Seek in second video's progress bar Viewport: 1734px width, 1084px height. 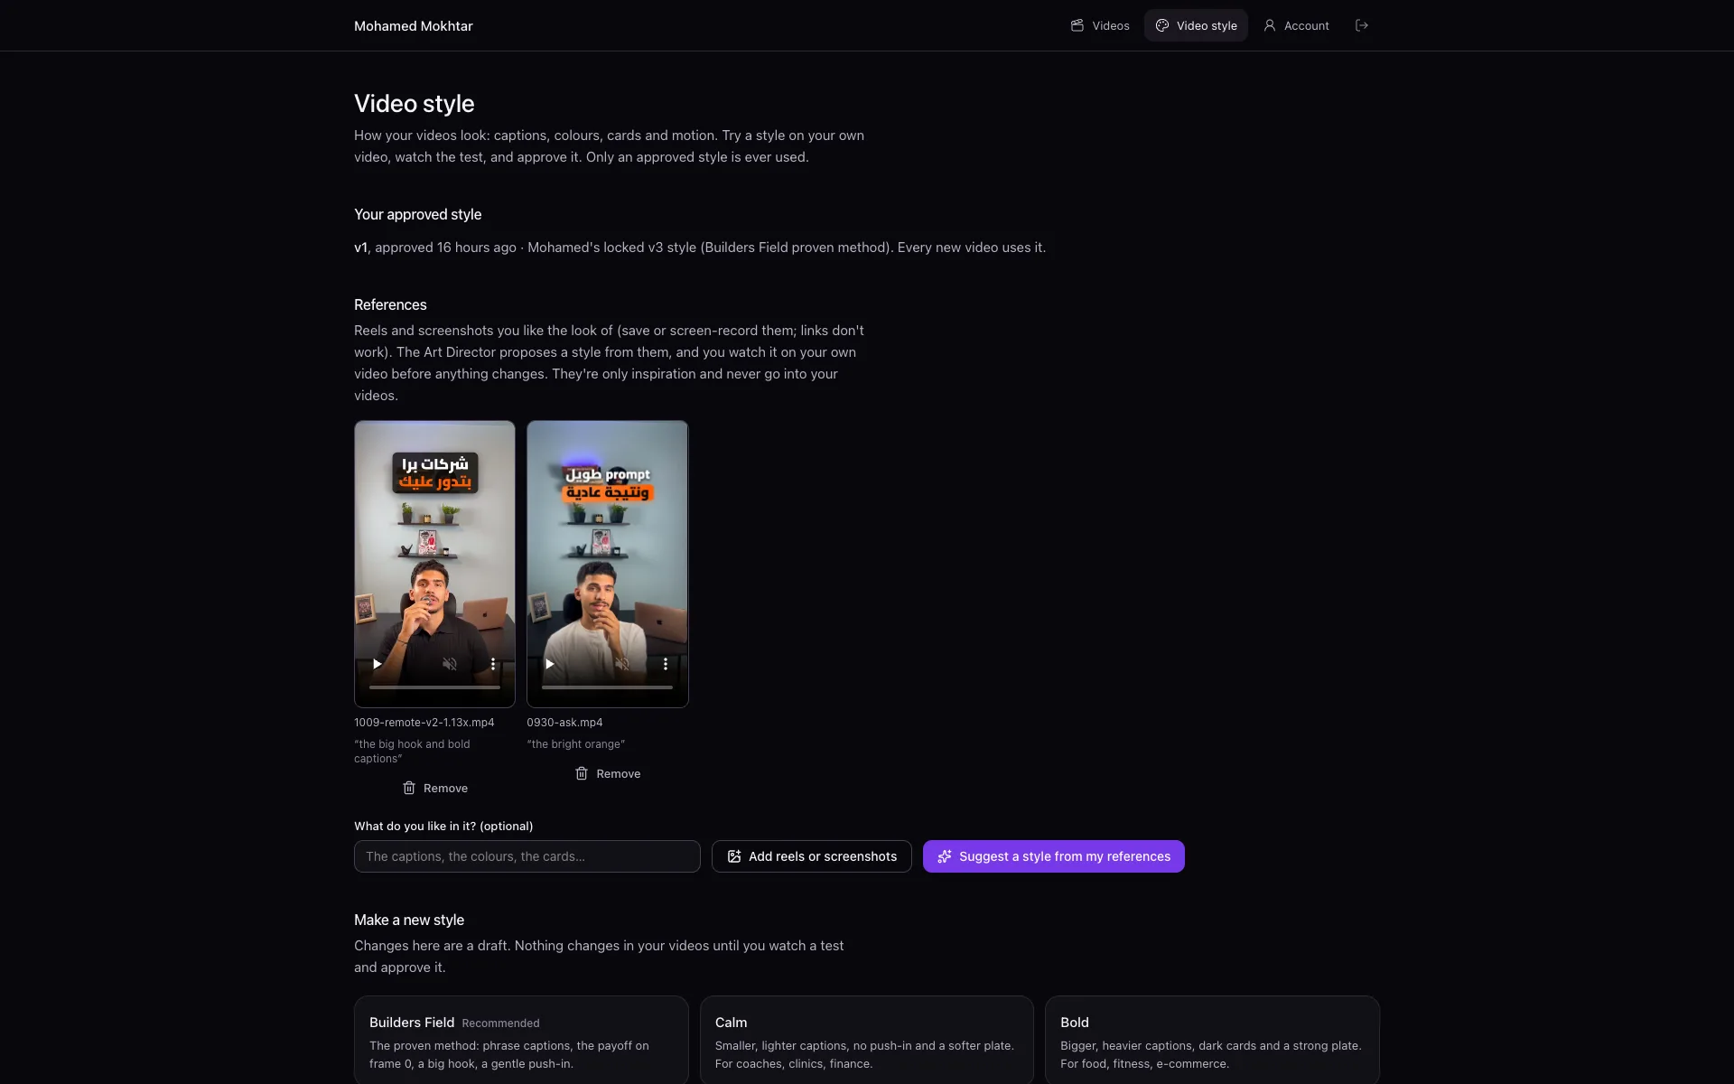607,687
